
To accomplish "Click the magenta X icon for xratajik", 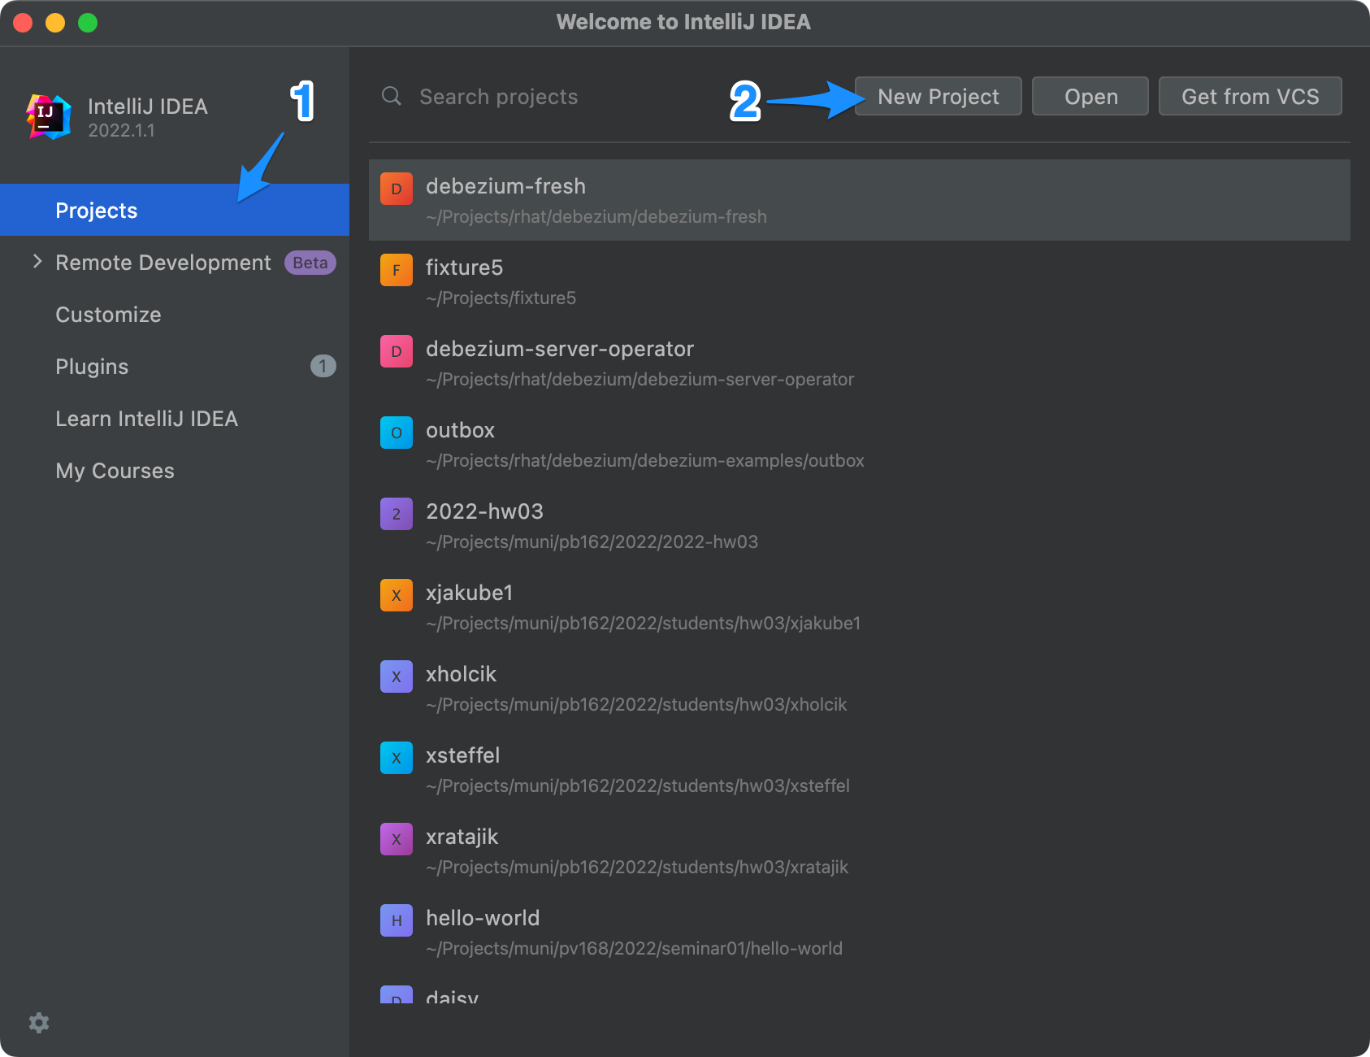I will coord(397,839).
